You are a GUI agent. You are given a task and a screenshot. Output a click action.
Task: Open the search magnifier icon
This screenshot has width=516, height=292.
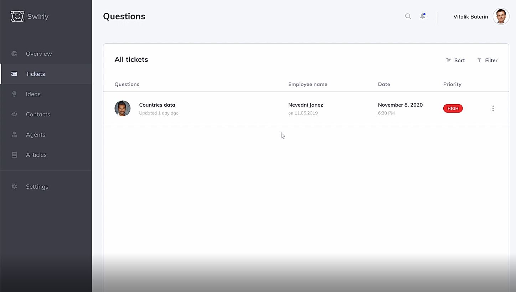coord(408,16)
